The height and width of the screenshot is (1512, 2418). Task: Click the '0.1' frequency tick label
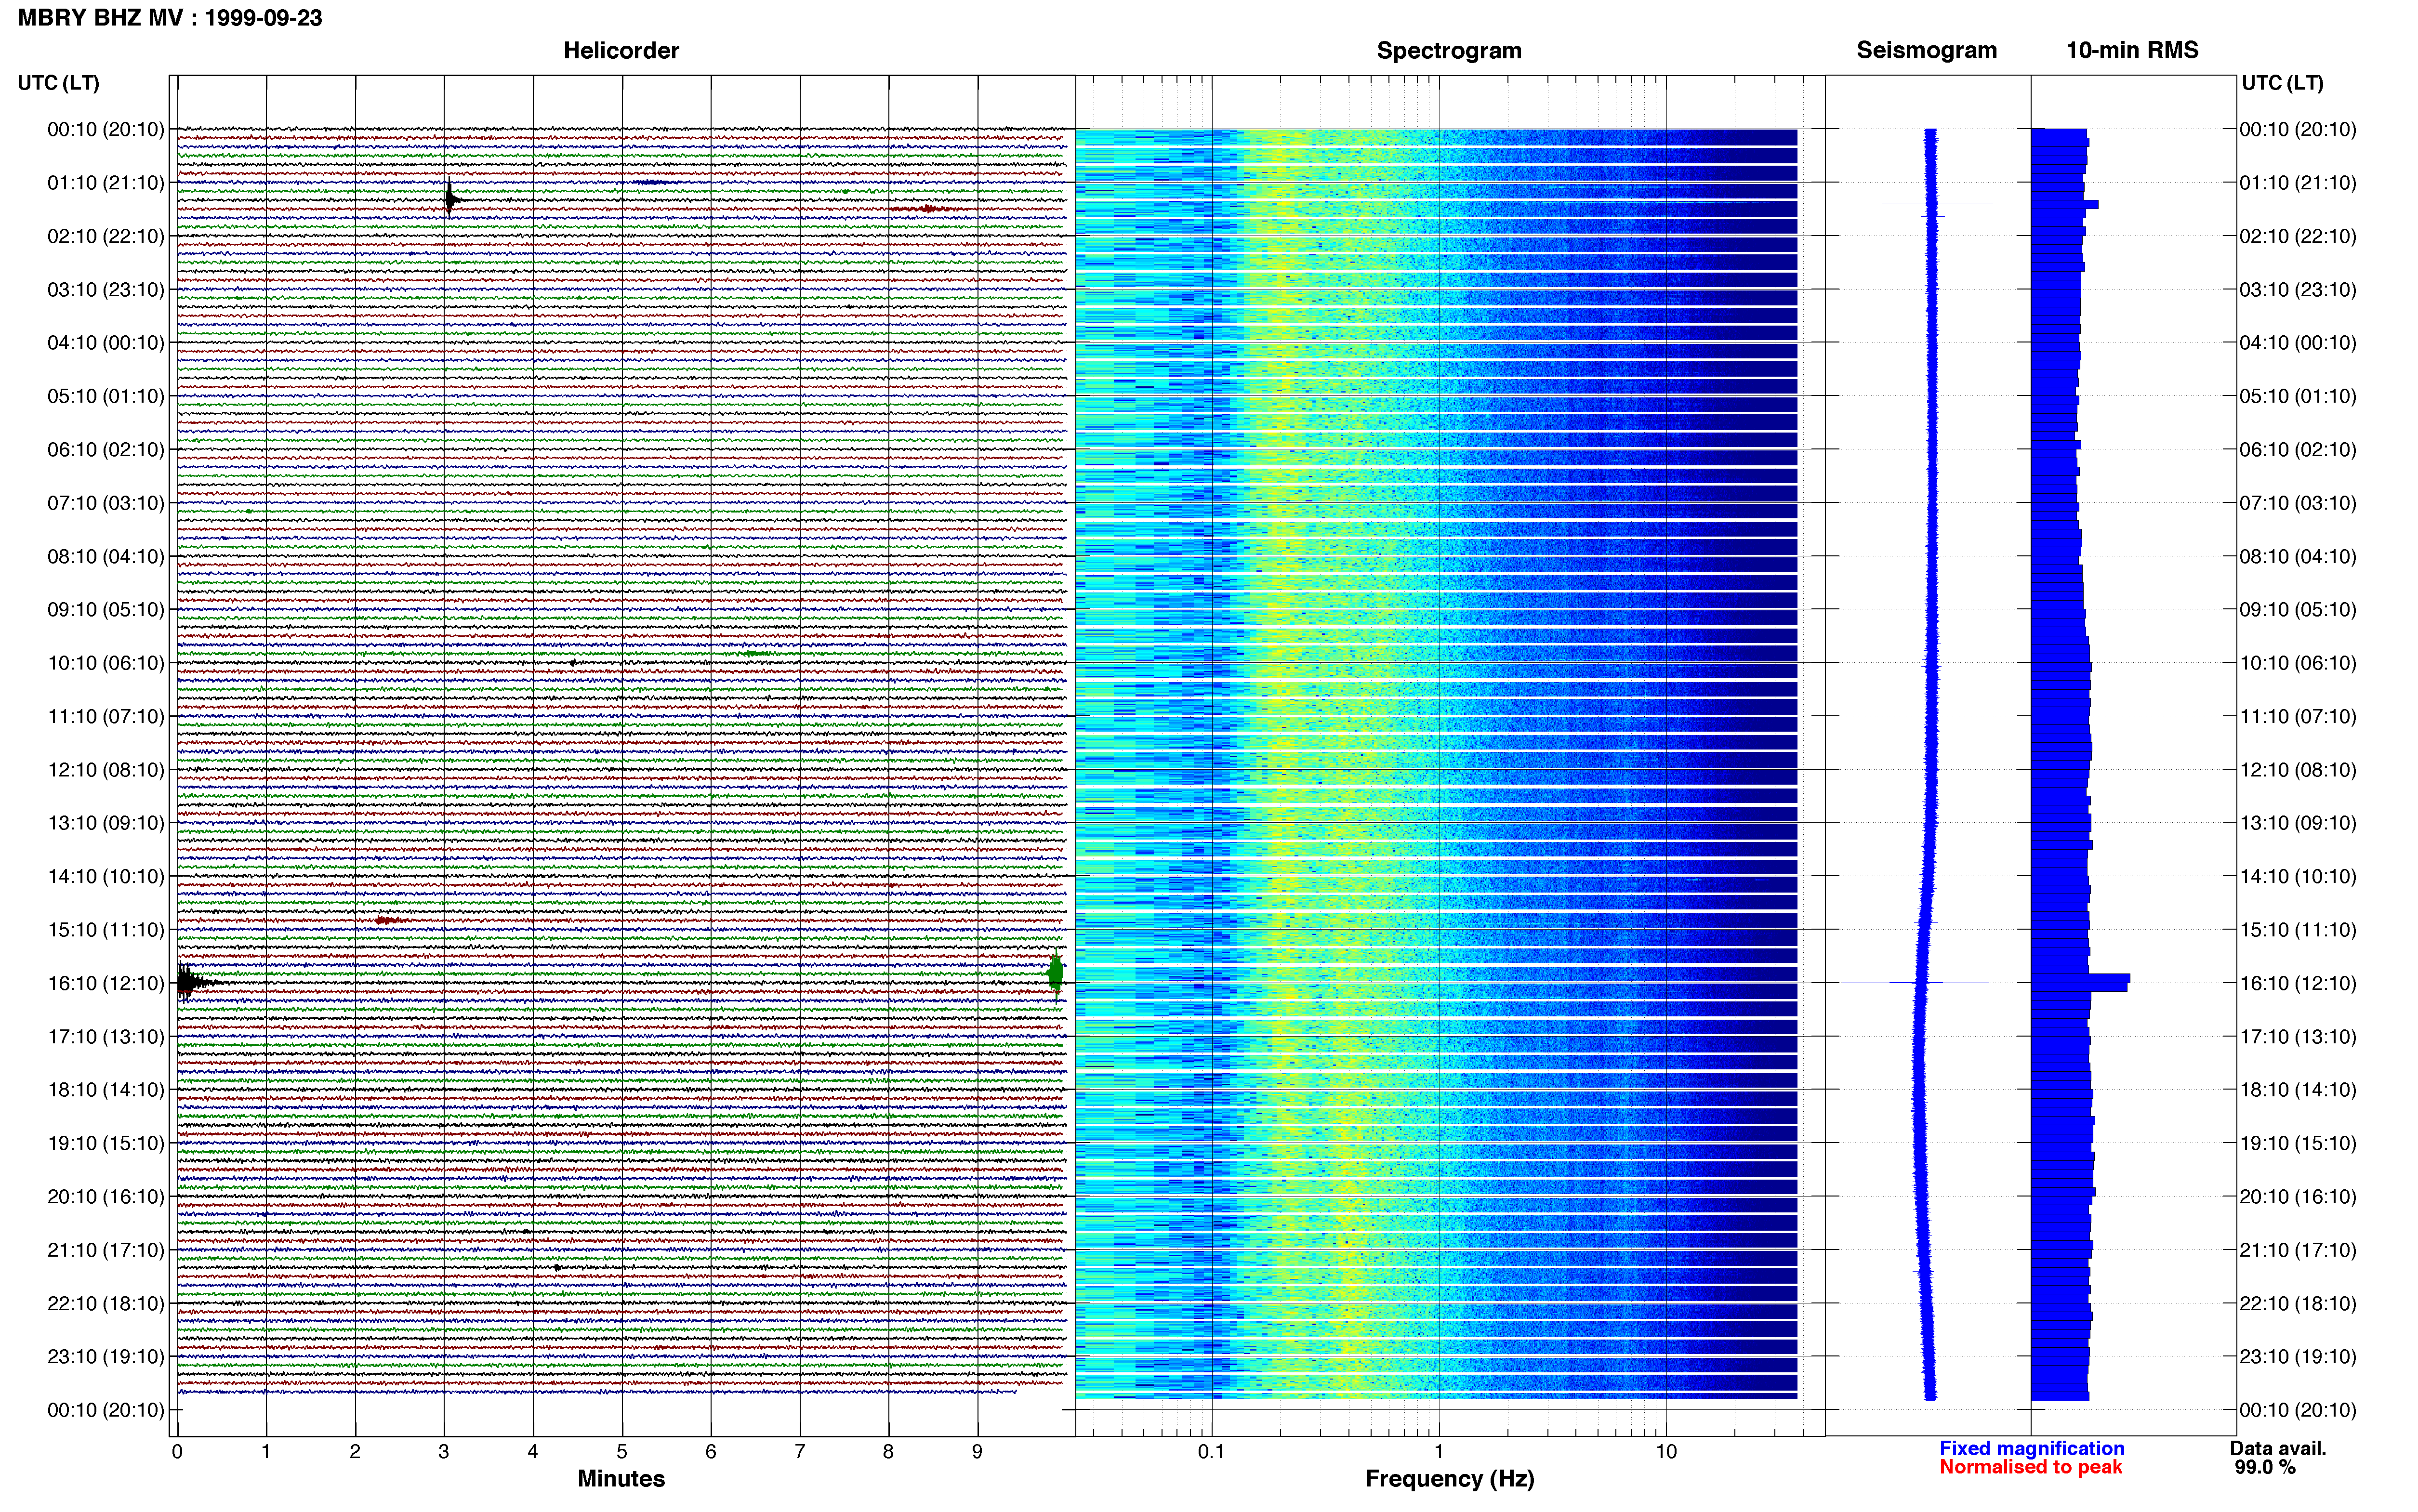point(1211,1452)
